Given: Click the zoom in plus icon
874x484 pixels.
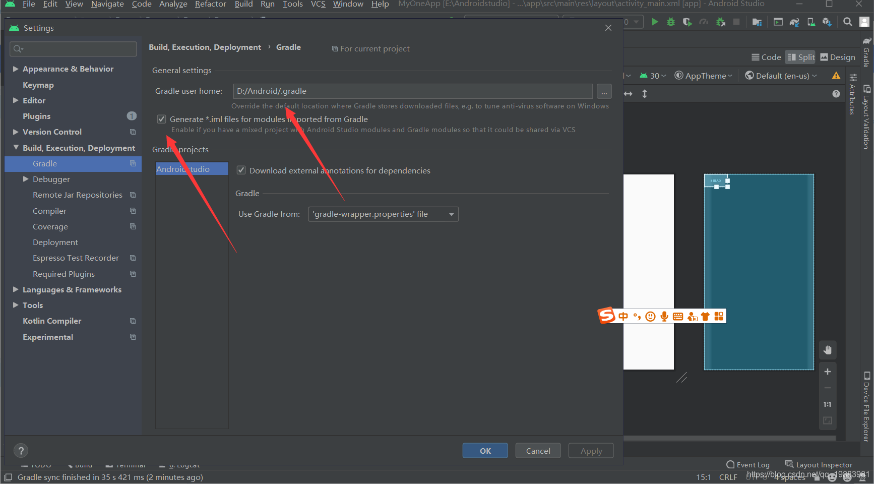Looking at the screenshot, I should click(x=828, y=372).
